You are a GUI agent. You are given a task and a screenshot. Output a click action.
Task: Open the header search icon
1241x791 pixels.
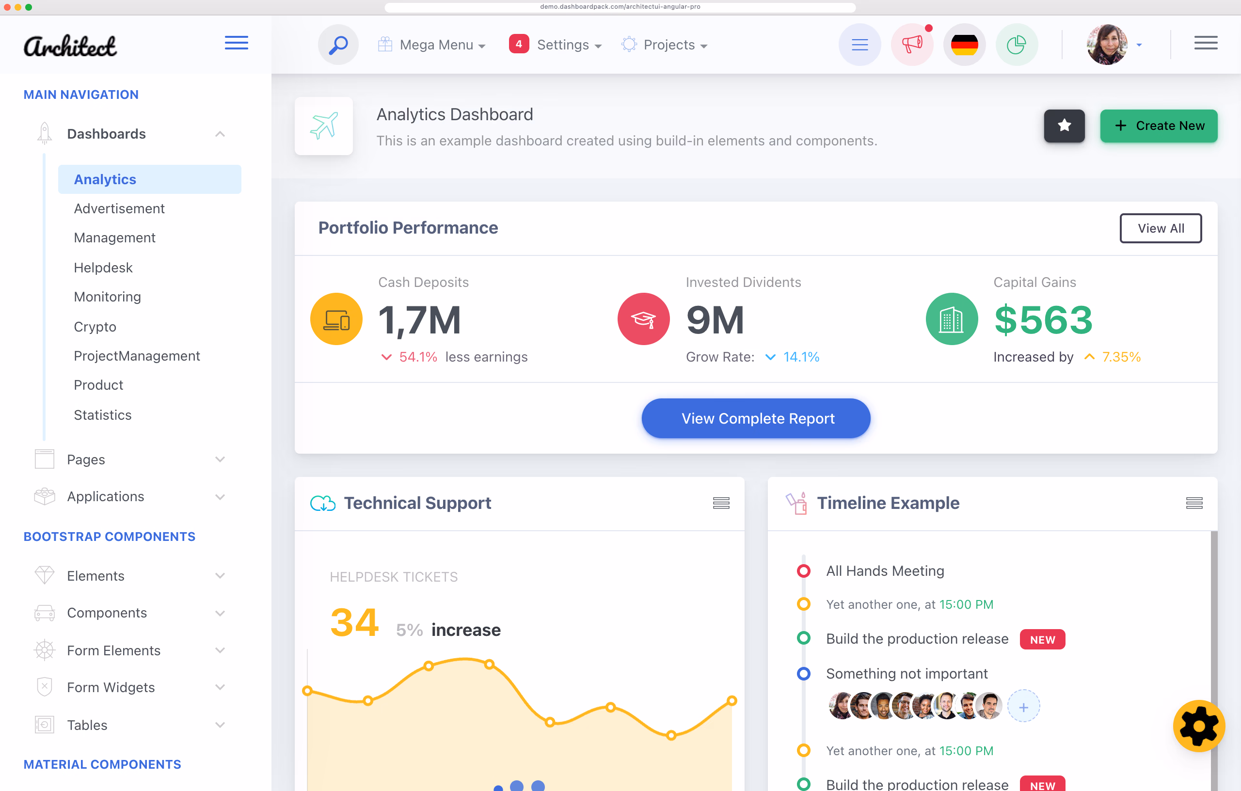tap(338, 45)
